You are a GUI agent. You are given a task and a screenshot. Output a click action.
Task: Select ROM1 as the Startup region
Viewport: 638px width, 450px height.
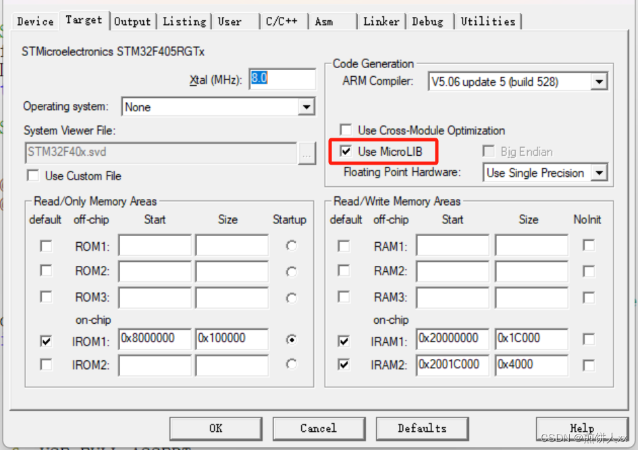pos(290,246)
